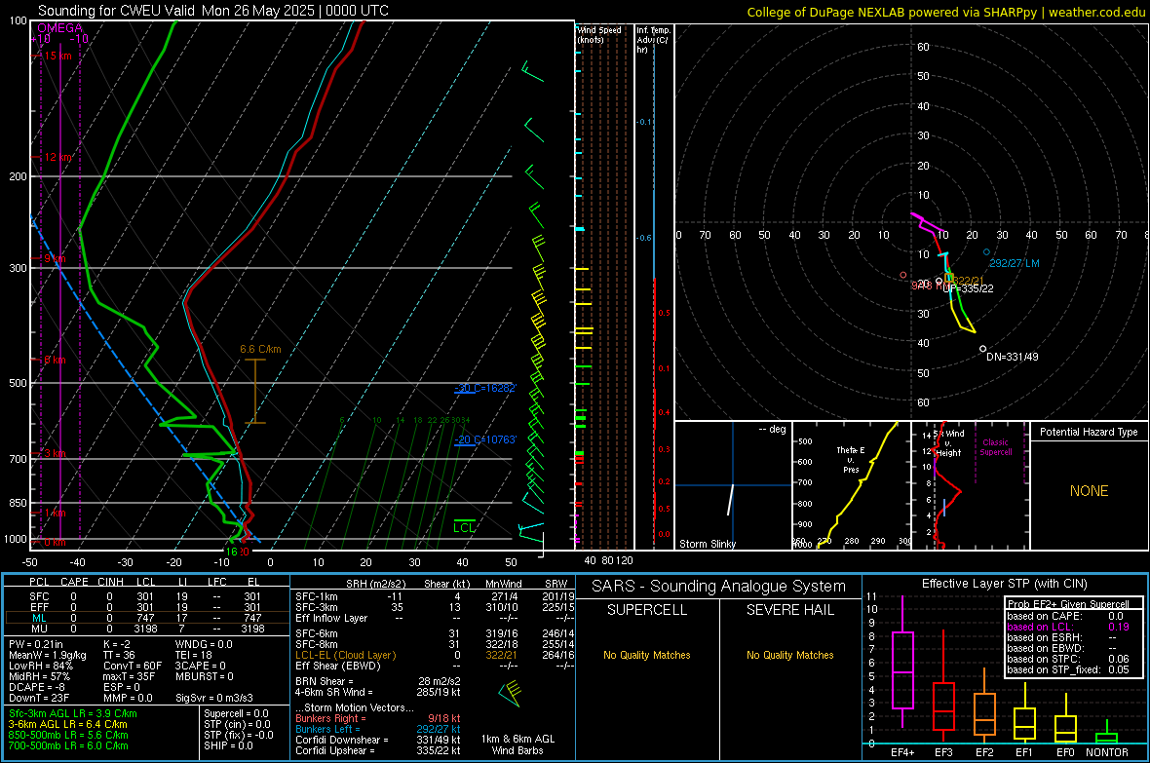Viewport: 1150px width, 763px height.
Task: Click the Classic Supercell dashed-line label
Action: point(996,447)
